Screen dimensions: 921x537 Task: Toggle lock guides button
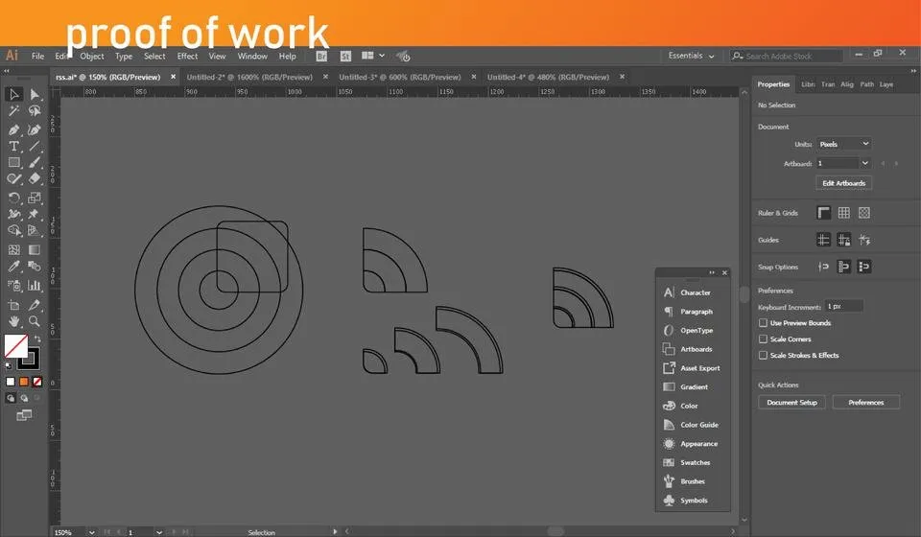844,240
